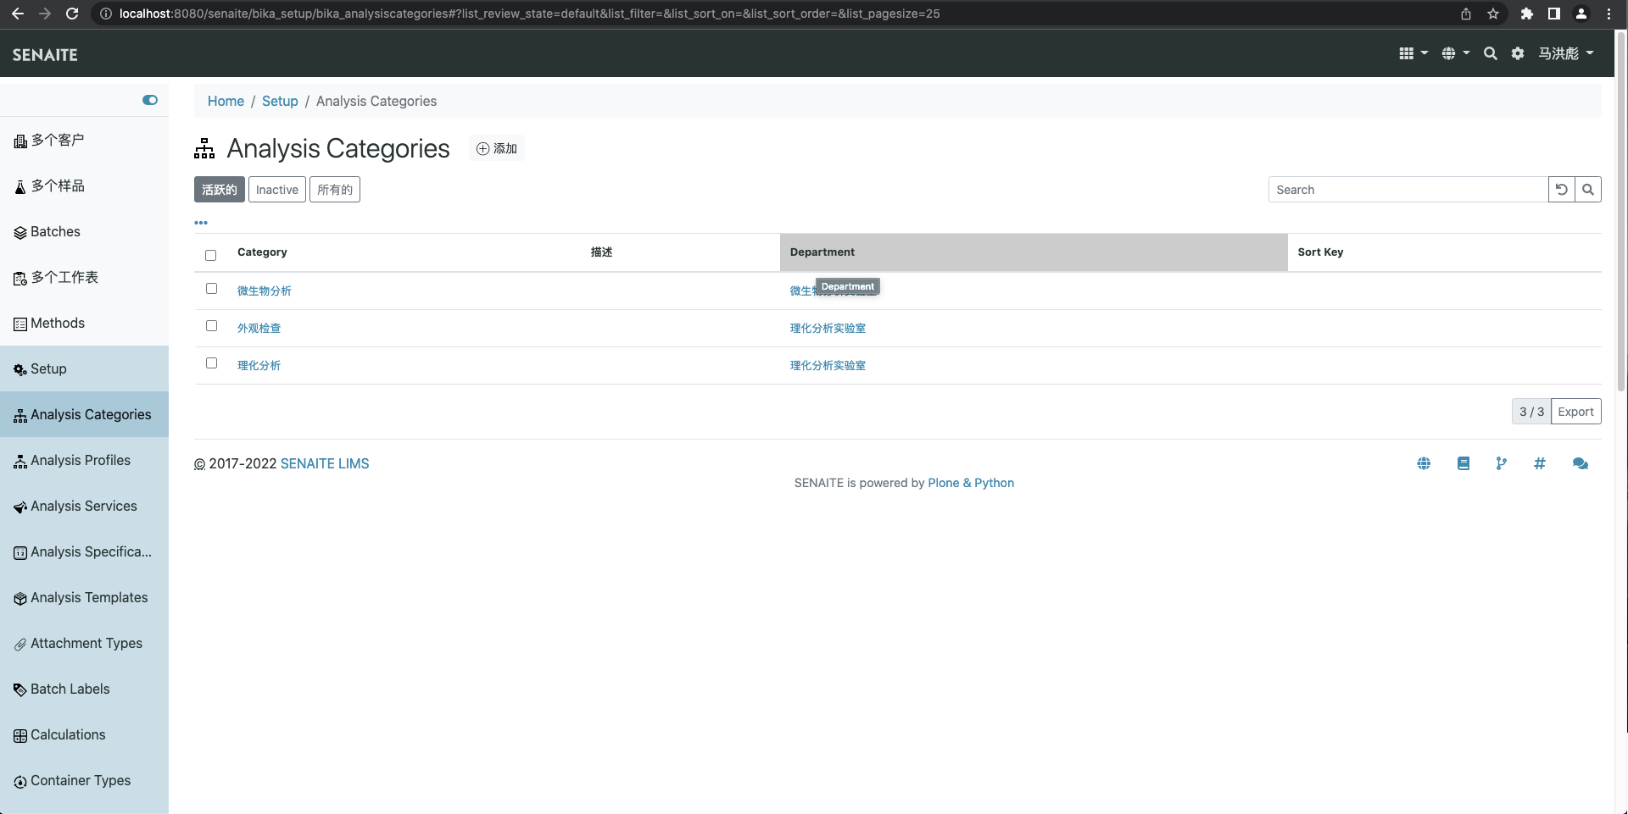Check the 理化分析 row checkbox
Image resolution: width=1628 pixels, height=814 pixels.
click(x=212, y=363)
